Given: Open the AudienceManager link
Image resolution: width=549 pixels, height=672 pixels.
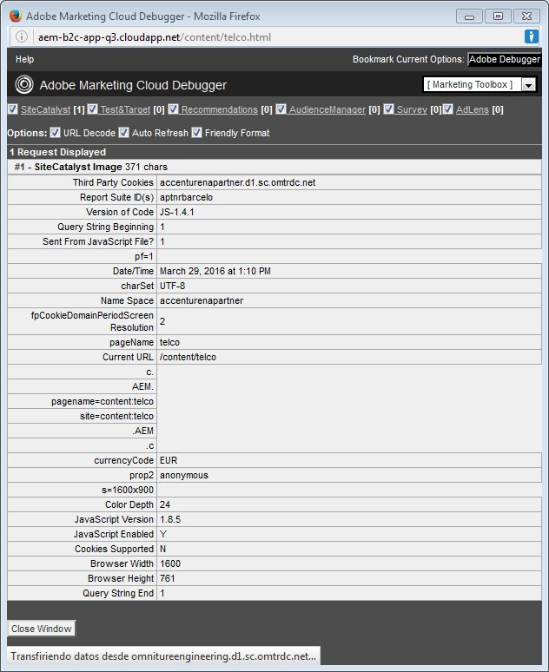Looking at the screenshot, I should click(327, 109).
